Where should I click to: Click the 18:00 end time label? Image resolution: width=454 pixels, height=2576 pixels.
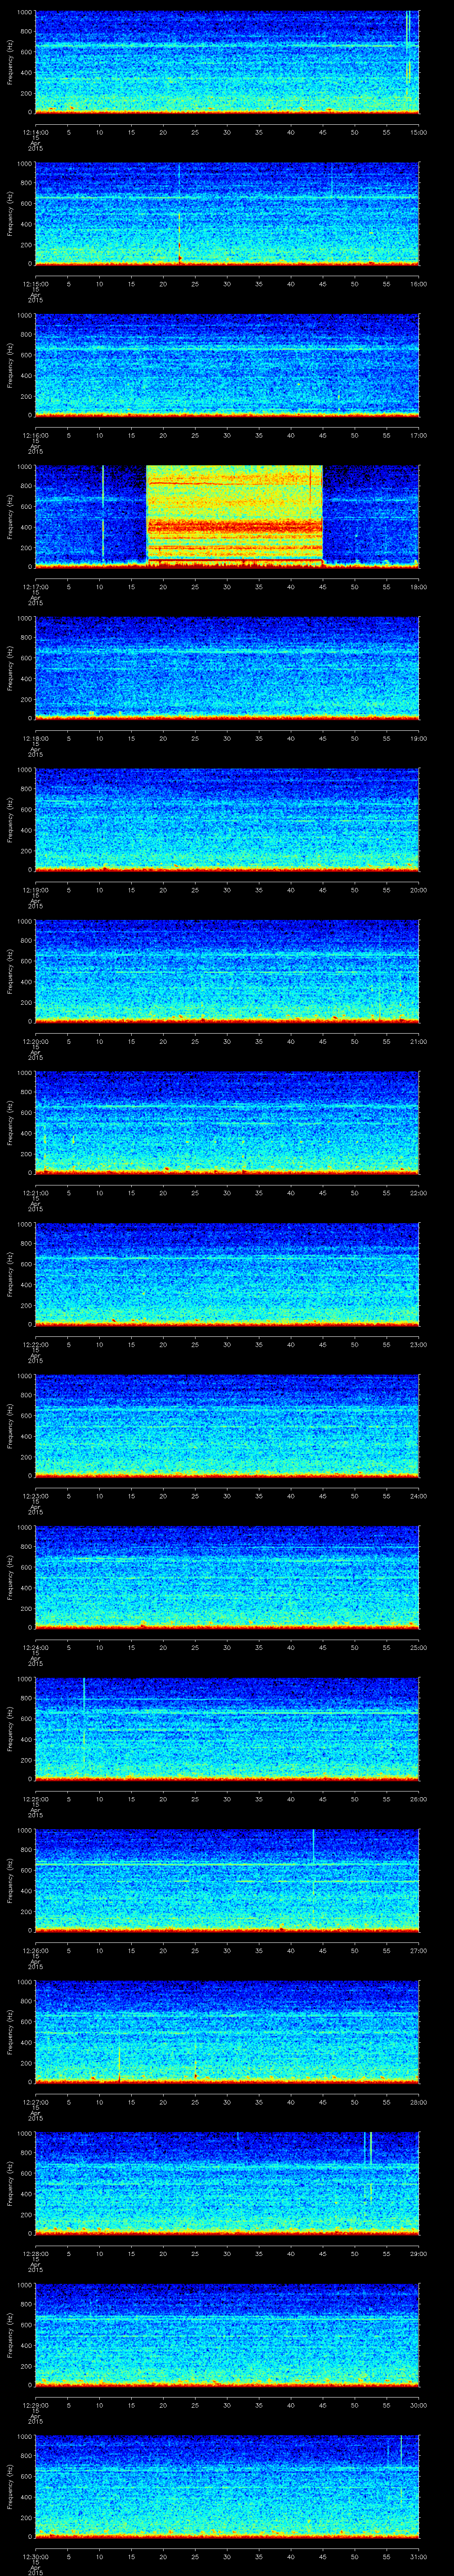click(419, 587)
